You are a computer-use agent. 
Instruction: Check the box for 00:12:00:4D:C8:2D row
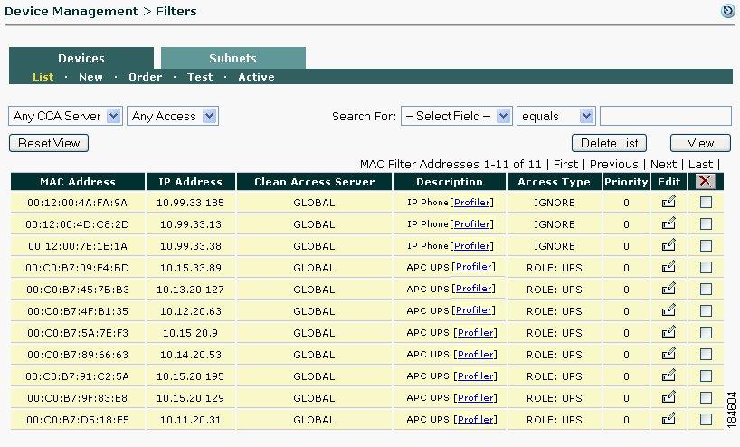pos(706,224)
